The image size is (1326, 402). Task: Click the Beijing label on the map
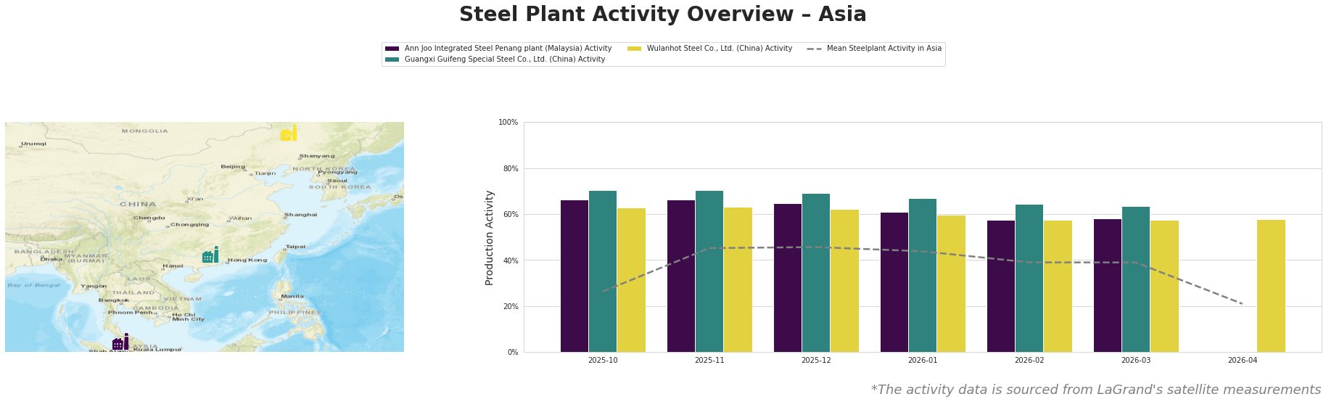tap(233, 167)
